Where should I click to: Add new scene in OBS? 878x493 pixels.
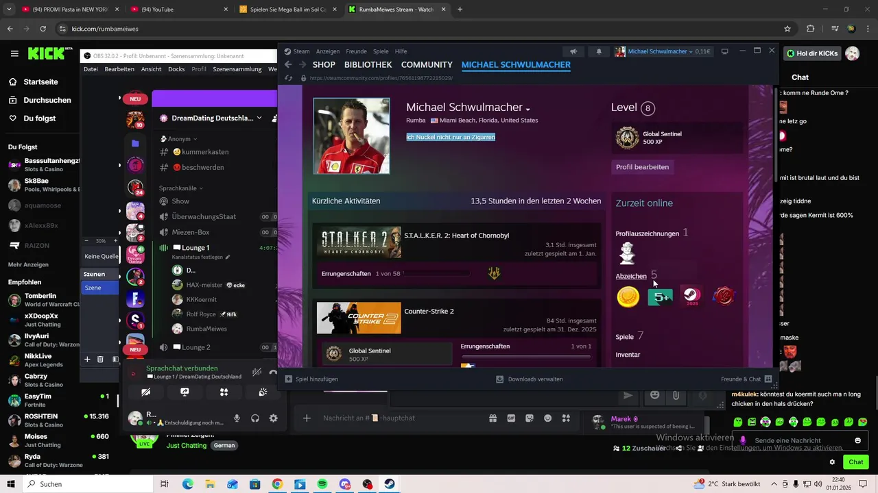tap(87, 359)
